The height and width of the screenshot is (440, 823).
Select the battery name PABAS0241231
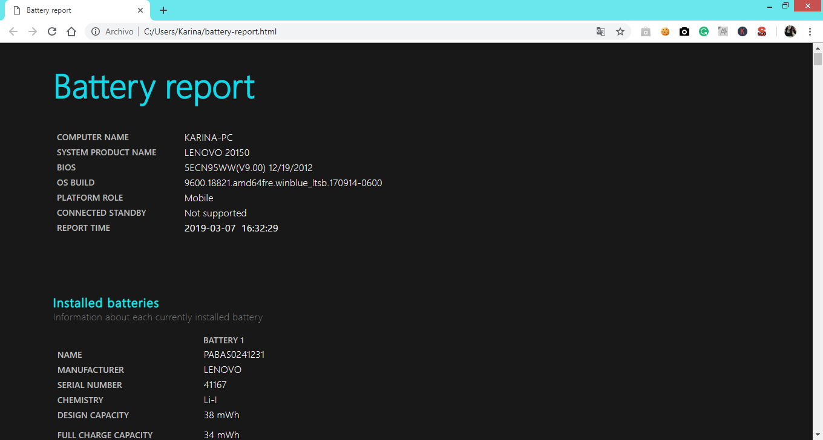point(234,355)
